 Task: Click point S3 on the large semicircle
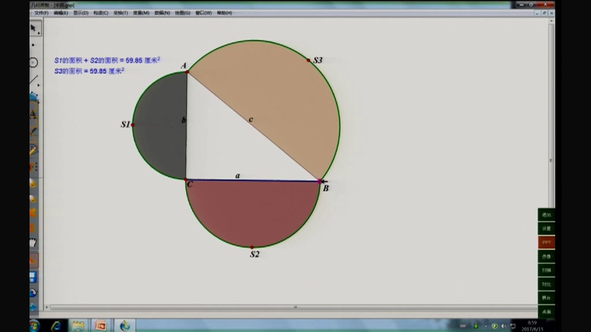pos(308,60)
